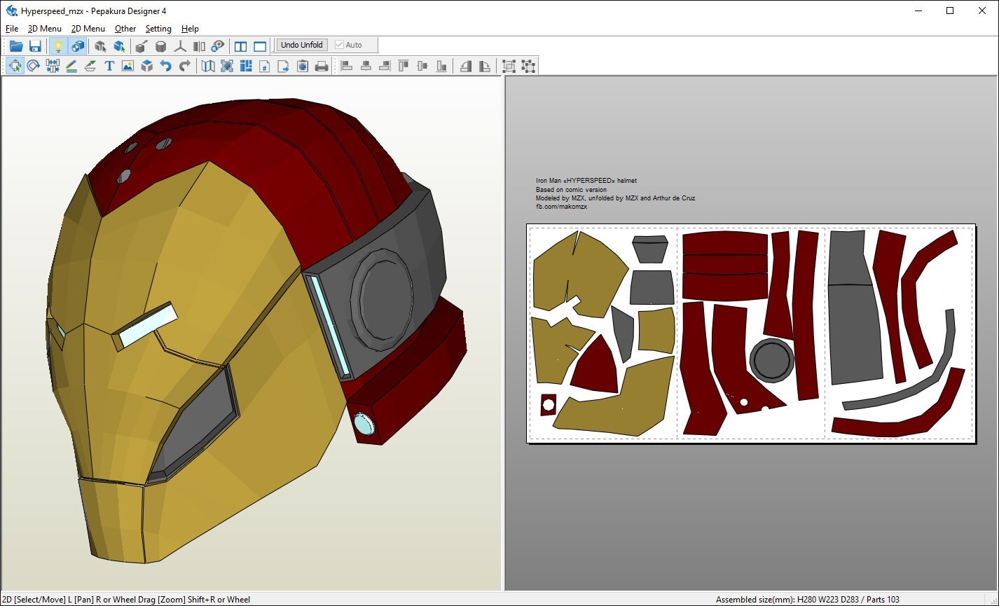Select the Text tool T icon
Viewport: 999px width, 606px height.
click(x=109, y=66)
